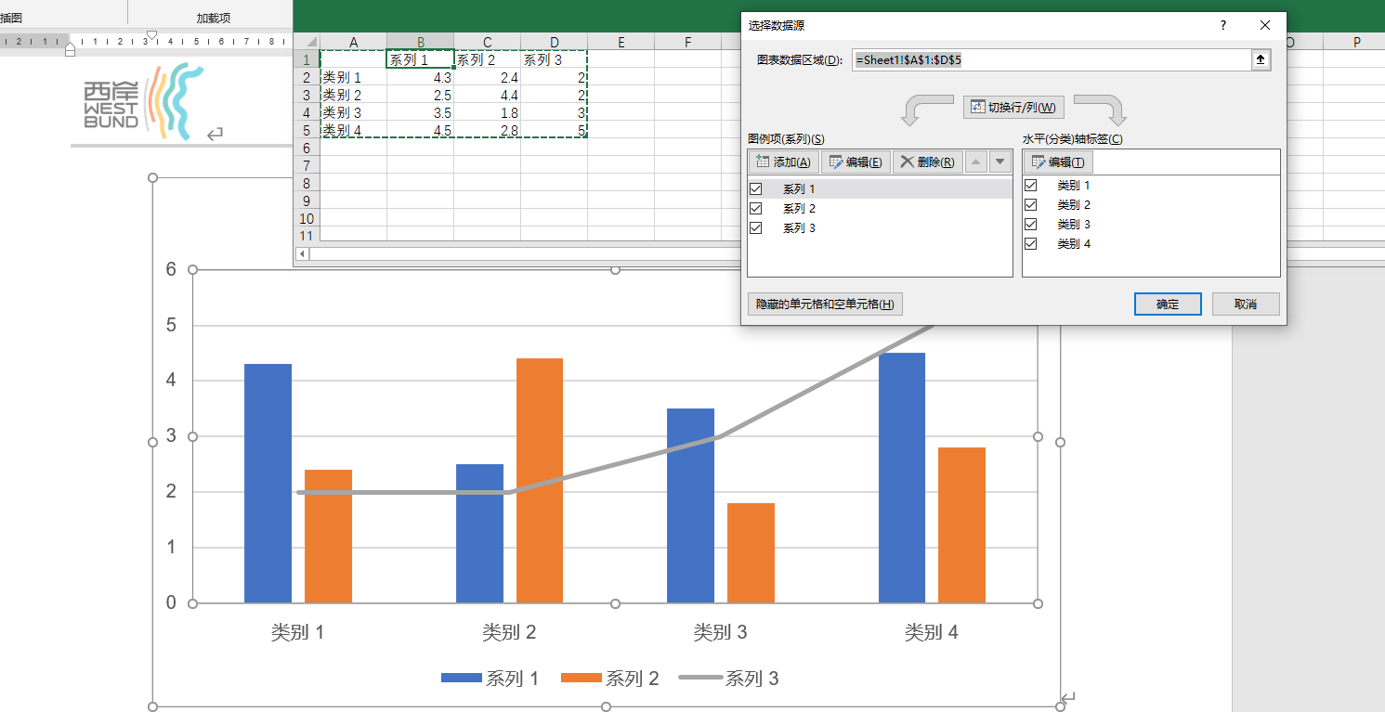The height and width of the screenshot is (712, 1385).
Task: Click the gray 系列 3 legend line
Action: click(700, 679)
